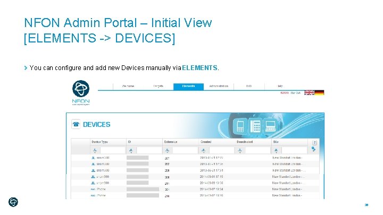Open the filter operator dropdown for Device Type
383x215 pixels.
point(95,151)
